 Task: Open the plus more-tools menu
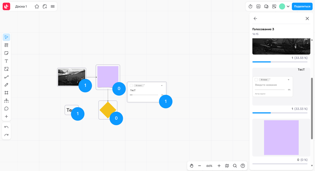point(6,116)
